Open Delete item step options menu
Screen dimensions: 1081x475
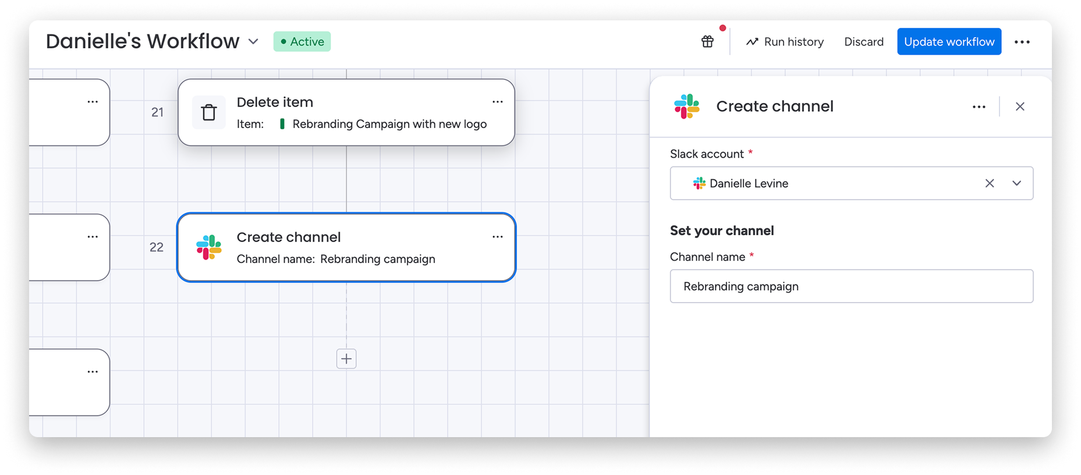497,102
